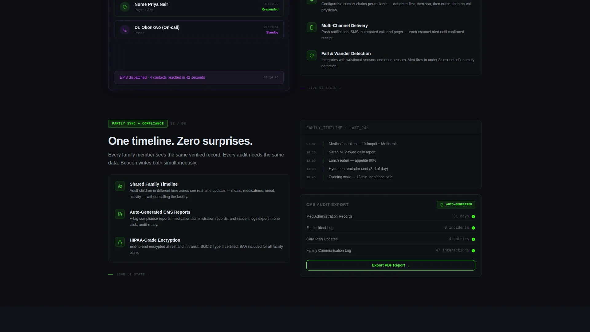The width and height of the screenshot is (590, 332).
Task: Click the Export PDF Report button
Action: click(x=391, y=265)
